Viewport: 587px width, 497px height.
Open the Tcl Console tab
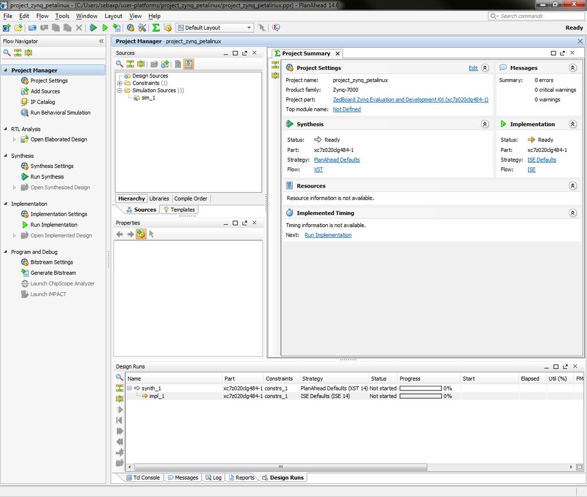point(143,478)
